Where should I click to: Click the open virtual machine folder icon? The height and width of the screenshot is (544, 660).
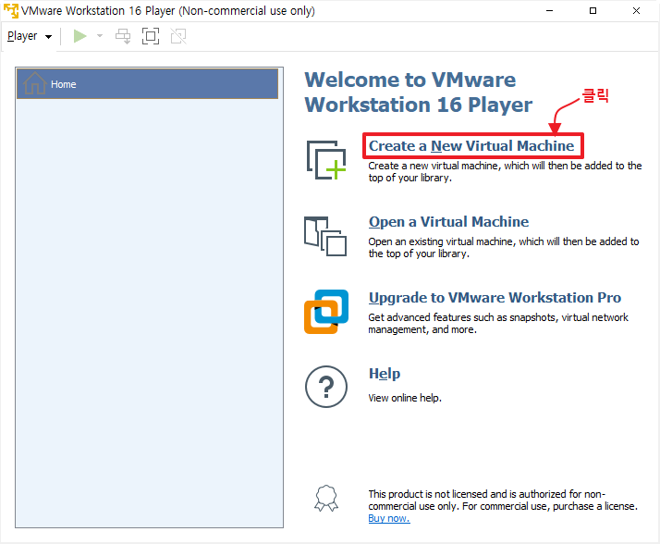[x=325, y=237]
